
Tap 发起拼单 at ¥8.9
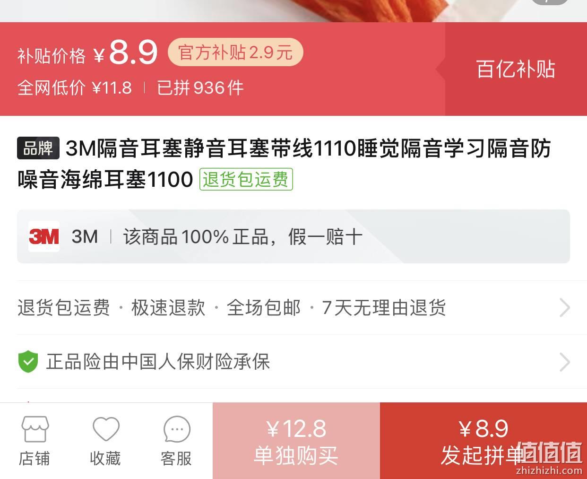[483, 441]
